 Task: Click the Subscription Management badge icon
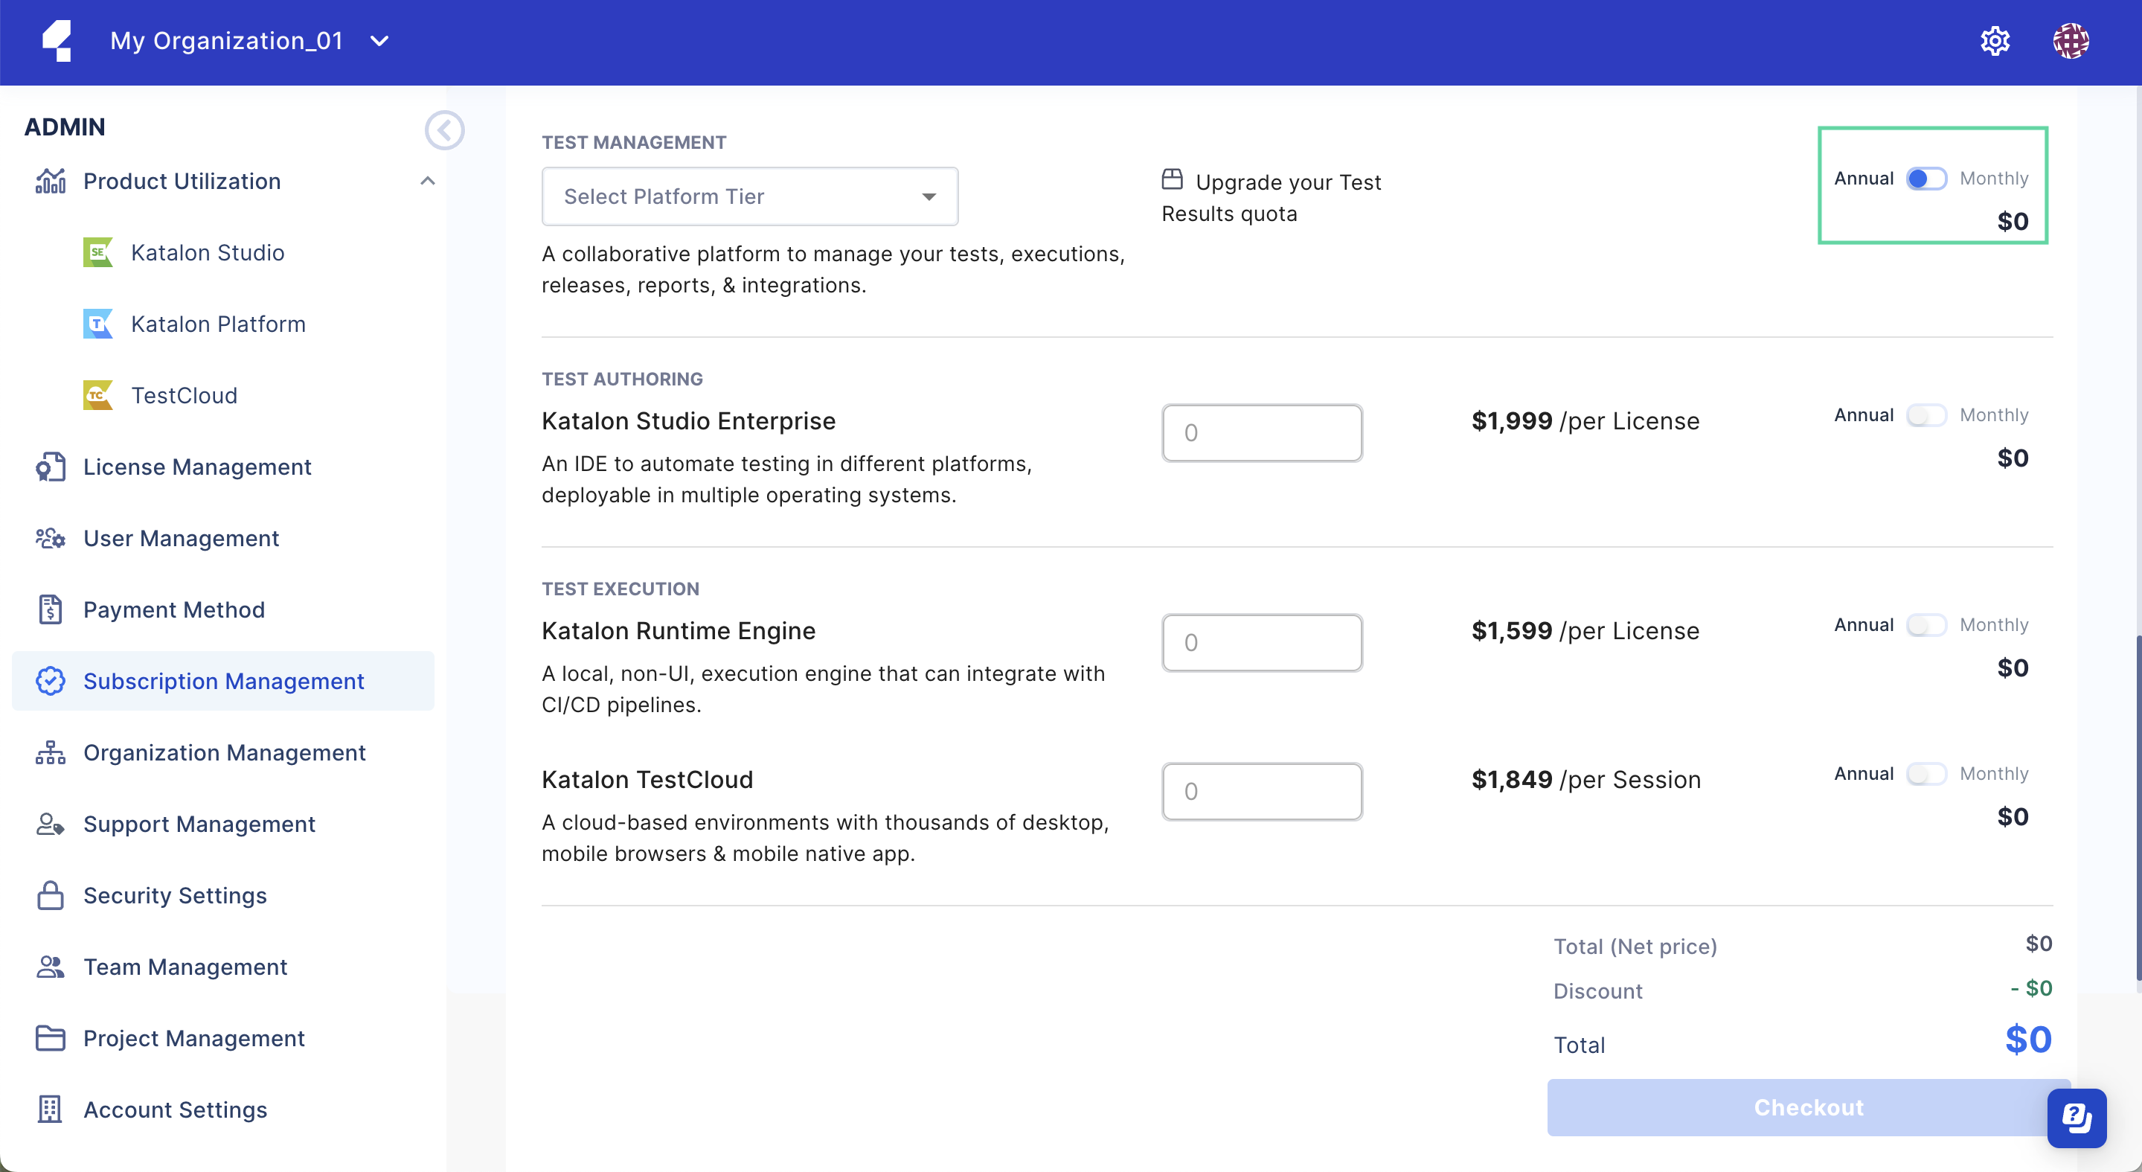pos(51,681)
